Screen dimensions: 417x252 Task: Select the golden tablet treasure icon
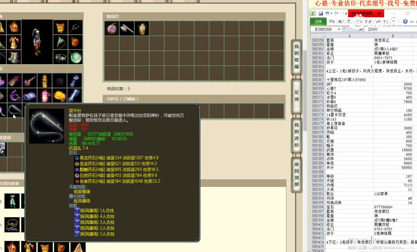[x=15, y=80]
